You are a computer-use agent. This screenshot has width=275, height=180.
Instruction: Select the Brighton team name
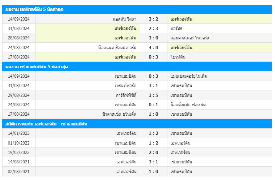pos(178,57)
